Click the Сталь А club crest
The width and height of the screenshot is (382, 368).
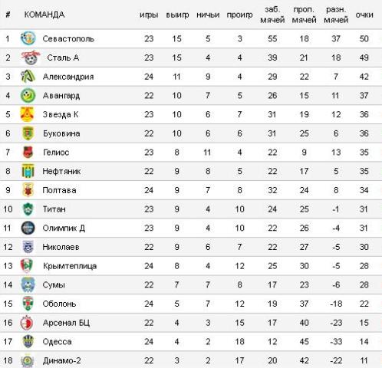click(x=31, y=58)
